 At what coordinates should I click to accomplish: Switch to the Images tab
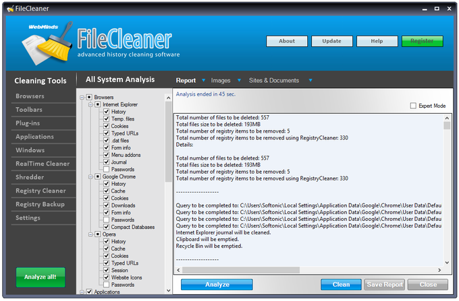(221, 80)
